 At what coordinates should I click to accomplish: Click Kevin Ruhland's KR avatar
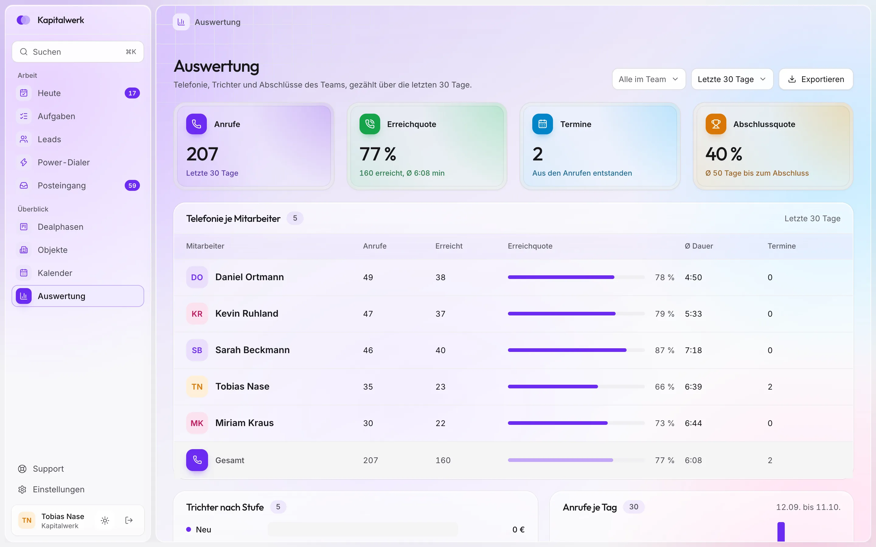[197, 314]
